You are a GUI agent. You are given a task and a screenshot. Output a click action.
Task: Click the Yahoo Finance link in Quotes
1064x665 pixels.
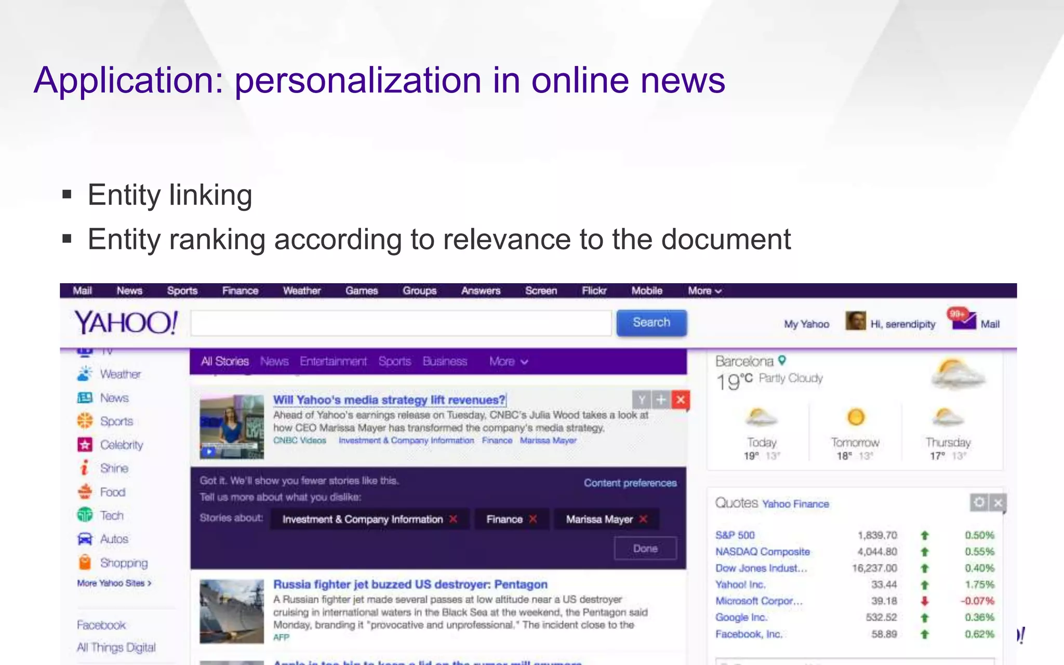(x=795, y=504)
